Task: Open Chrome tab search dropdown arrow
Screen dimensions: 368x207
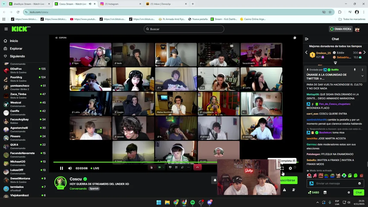Action: click(x=4, y=4)
